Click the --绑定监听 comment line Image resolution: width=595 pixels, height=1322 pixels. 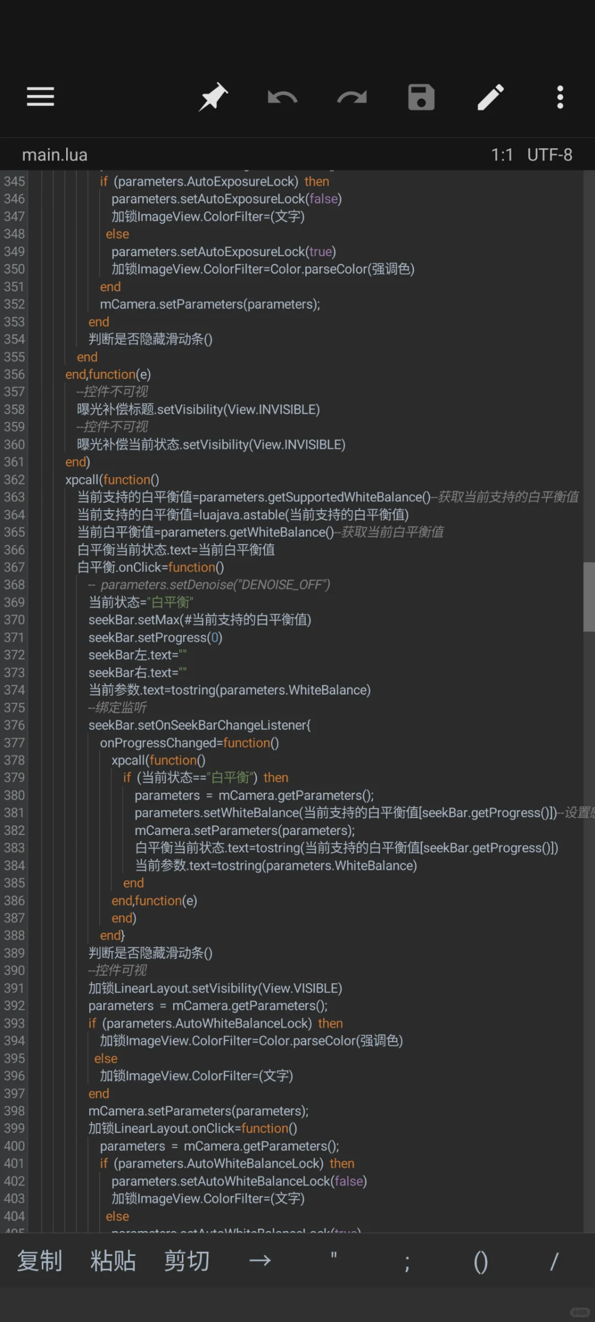(x=117, y=707)
